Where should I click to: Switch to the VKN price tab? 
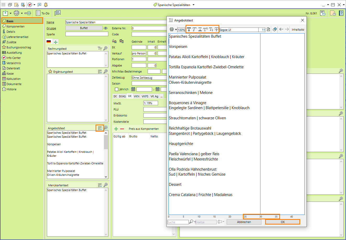137,96
